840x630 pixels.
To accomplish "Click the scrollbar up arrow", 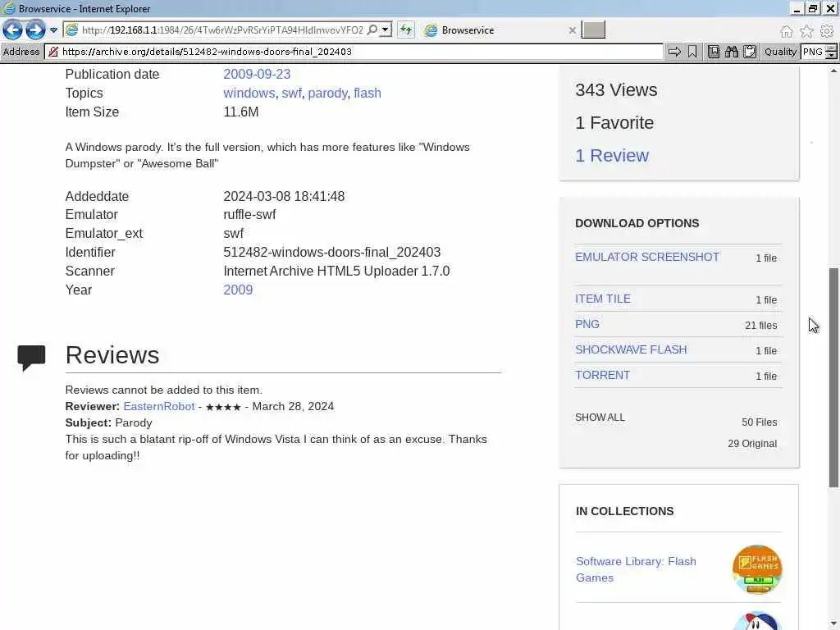I will point(833,71).
